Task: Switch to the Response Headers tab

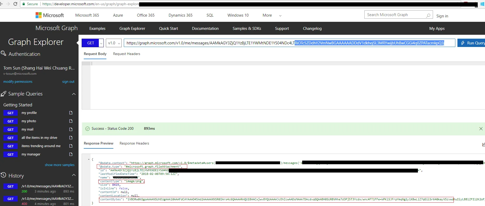Action: 134,143
